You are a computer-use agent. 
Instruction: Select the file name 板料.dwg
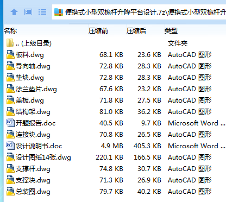[30, 55]
